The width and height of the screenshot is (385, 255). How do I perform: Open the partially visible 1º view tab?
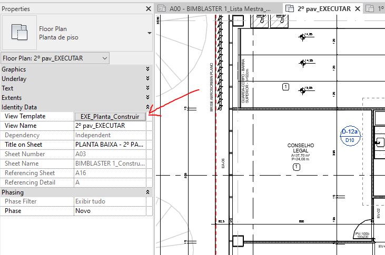(x=375, y=9)
